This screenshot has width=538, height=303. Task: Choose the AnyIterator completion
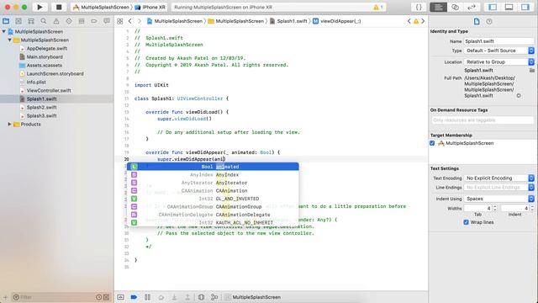click(x=213, y=183)
